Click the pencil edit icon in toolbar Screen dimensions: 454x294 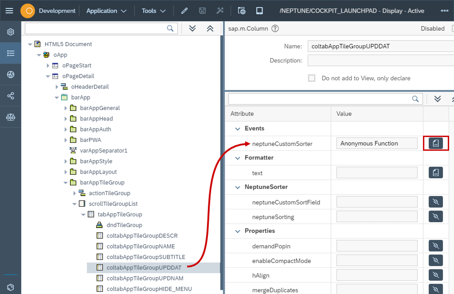[184, 11]
